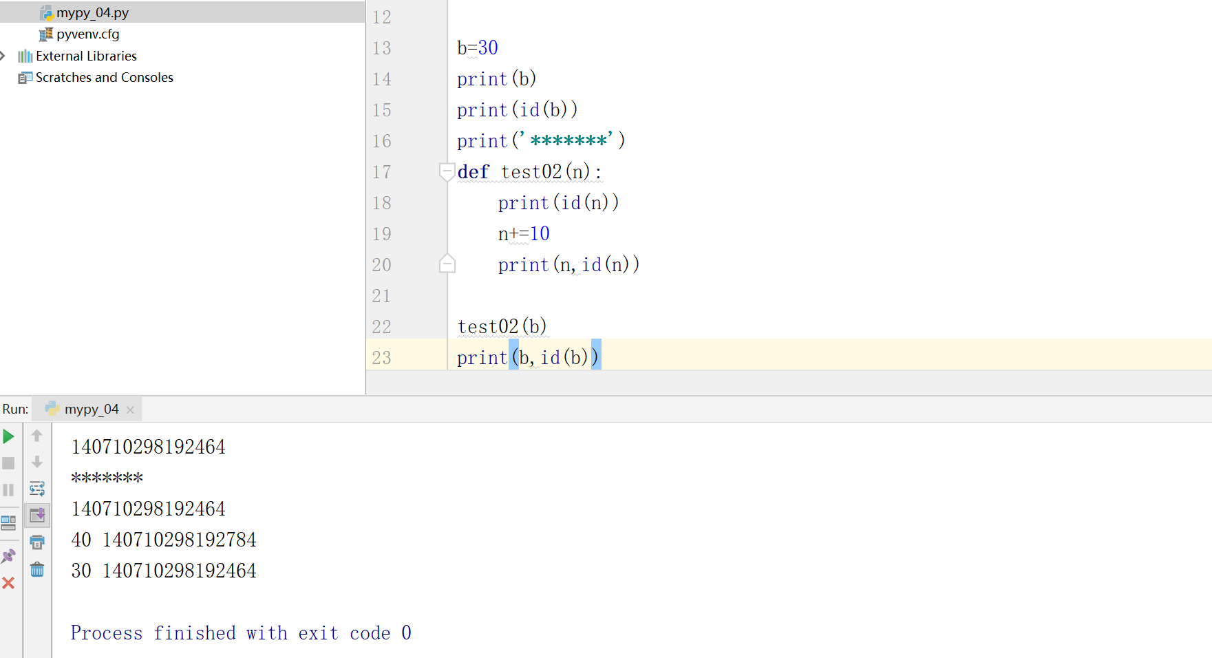The height and width of the screenshot is (658, 1212).
Task: Click 'Process finished with exit code 0'
Action: coord(241,633)
